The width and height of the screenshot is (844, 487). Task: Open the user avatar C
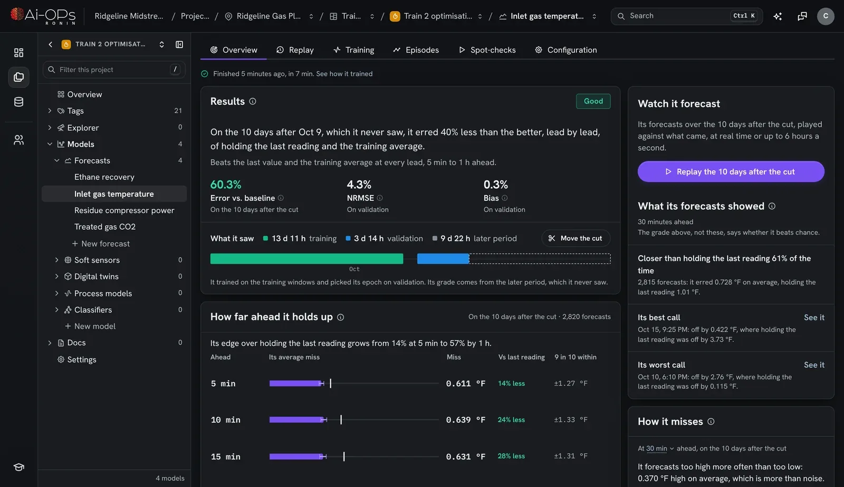[x=826, y=16]
